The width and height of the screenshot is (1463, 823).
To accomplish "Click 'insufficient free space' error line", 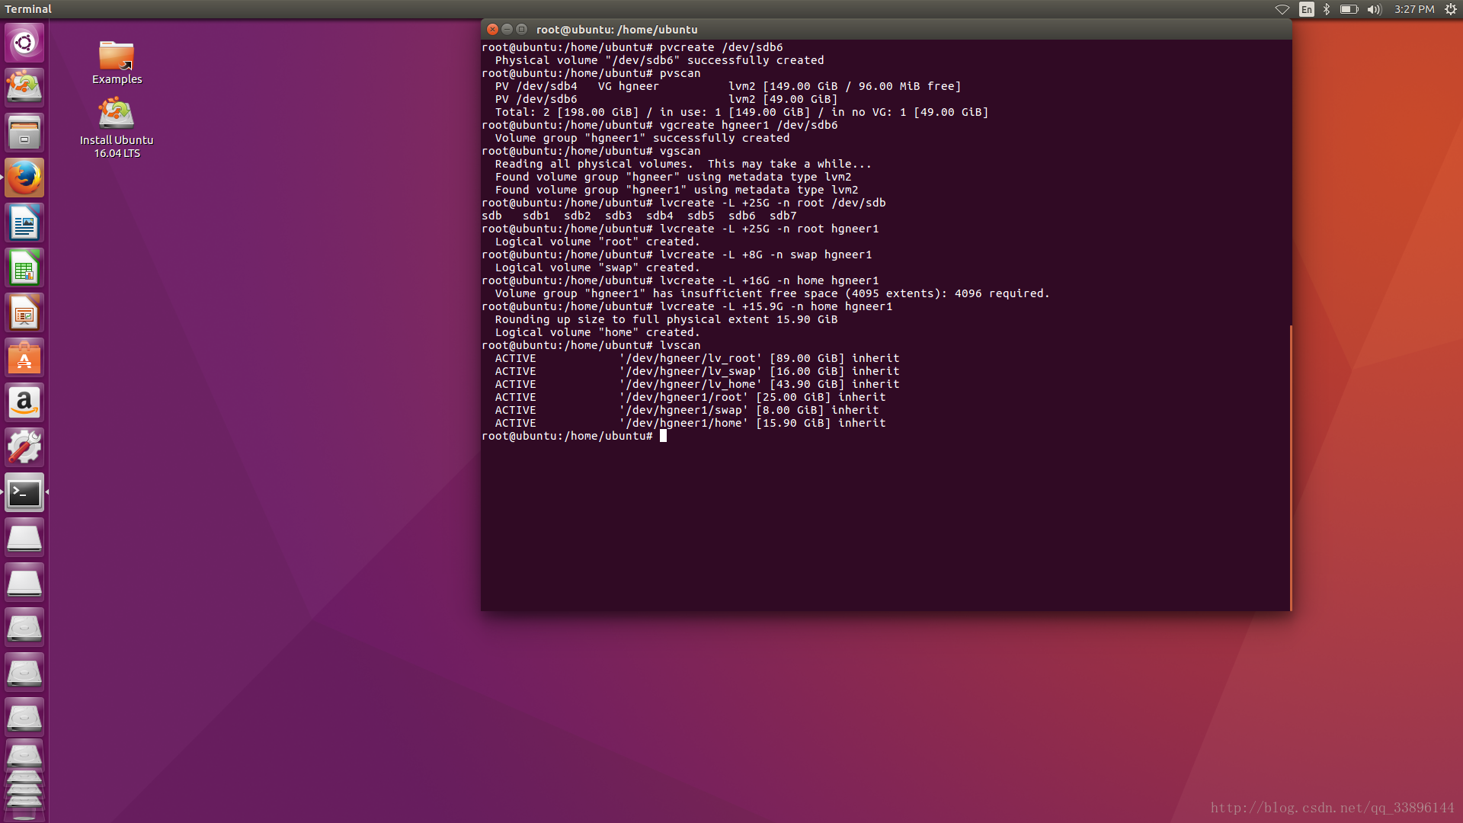I will (772, 293).
